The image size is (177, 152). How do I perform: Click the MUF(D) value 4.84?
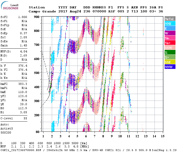(x=24, y=52)
